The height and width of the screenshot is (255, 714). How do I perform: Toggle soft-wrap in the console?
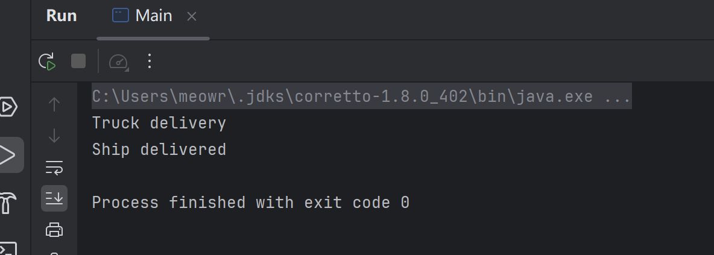pos(54,167)
